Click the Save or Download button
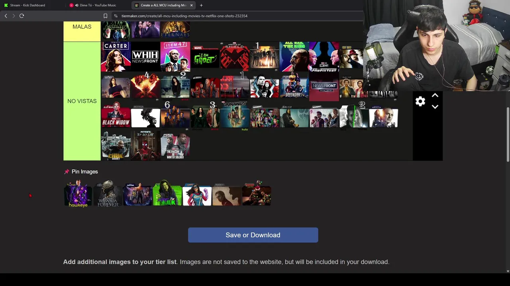Viewport: 510px width, 286px height. tap(253, 235)
